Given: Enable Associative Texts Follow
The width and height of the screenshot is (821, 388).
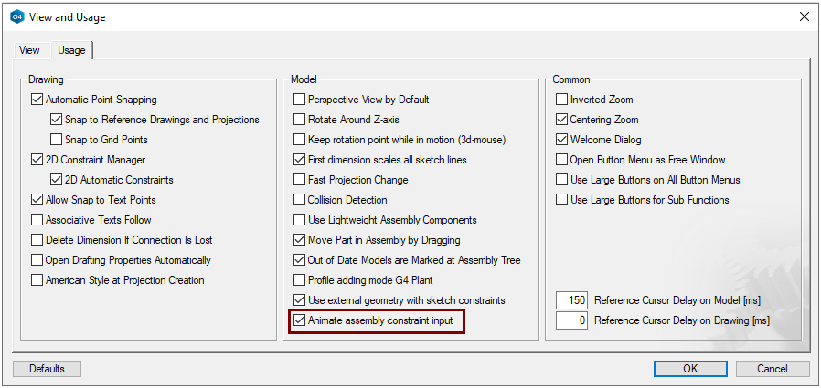Looking at the screenshot, I should [x=37, y=220].
